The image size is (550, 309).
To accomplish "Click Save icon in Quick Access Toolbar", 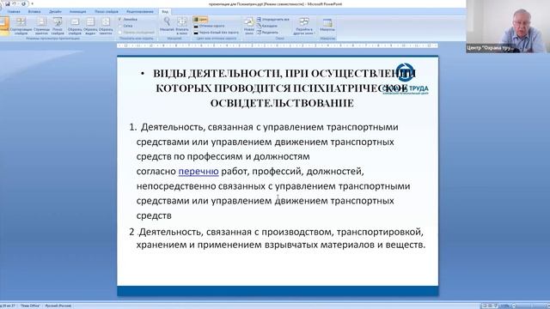I will click(8, 3).
